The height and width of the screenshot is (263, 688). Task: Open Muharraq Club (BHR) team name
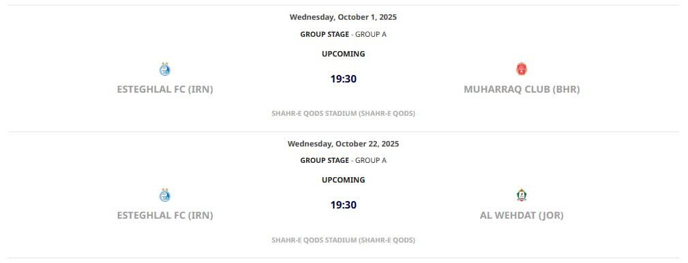point(522,89)
